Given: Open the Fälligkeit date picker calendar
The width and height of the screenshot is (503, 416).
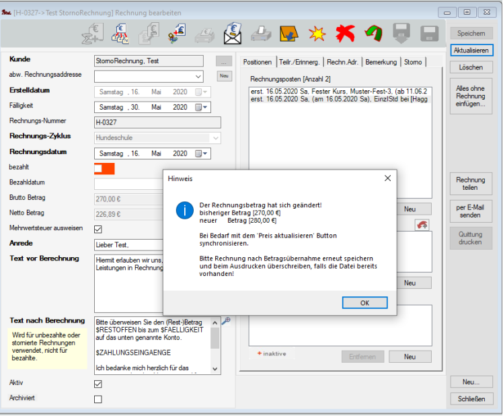Looking at the screenshot, I should click(200, 107).
